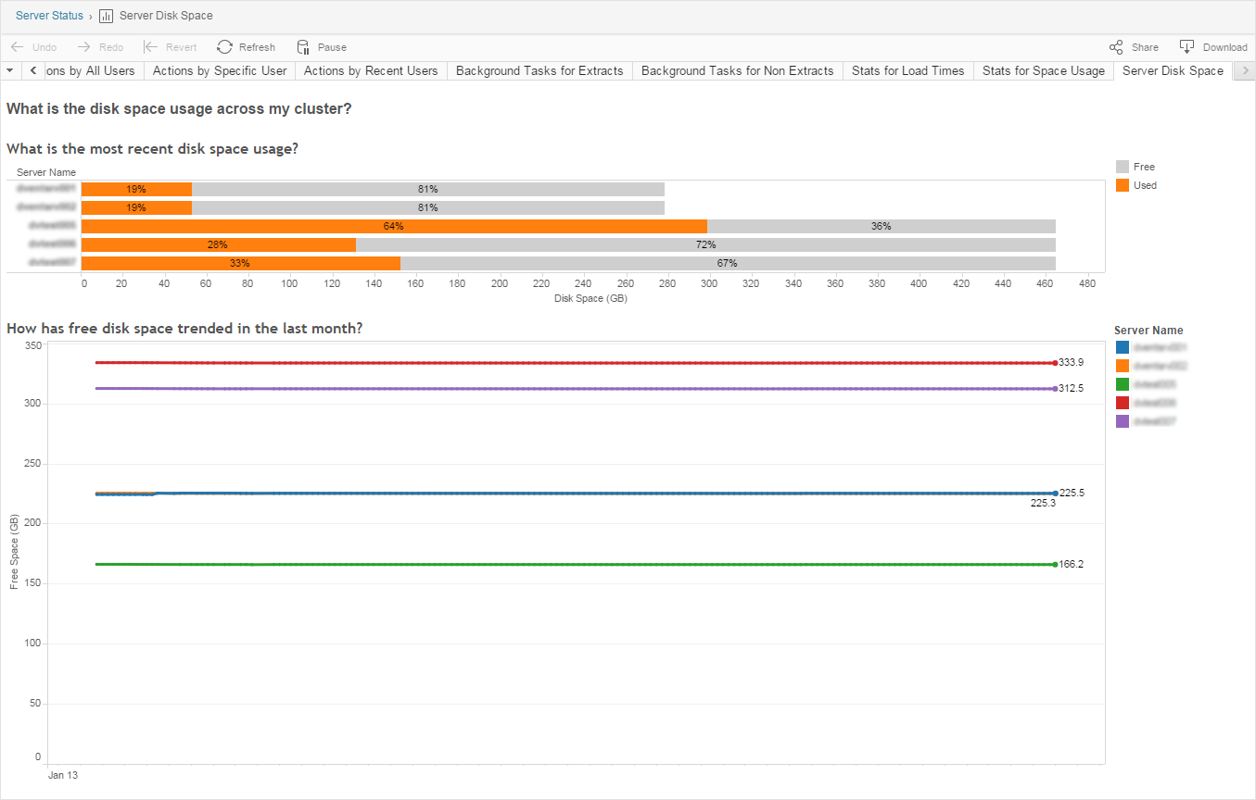The width and height of the screenshot is (1256, 800).
Task: Open the Server Status breadcrumb link
Action: [49, 16]
